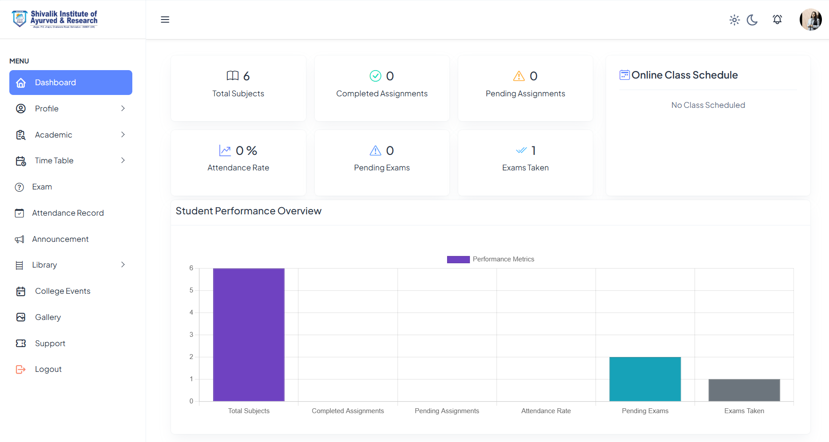
Task: Expand the Academic menu section
Action: point(123,134)
